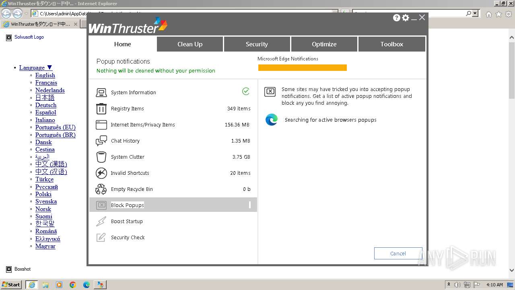515x290 pixels.
Task: Click Internet Explorer forward arrow button
Action: pos(17,14)
